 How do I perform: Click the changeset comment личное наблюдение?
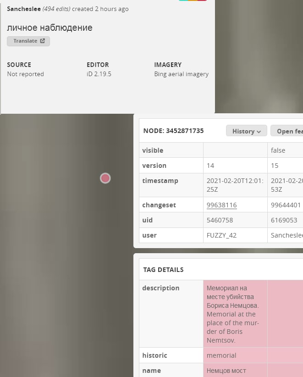point(50,28)
